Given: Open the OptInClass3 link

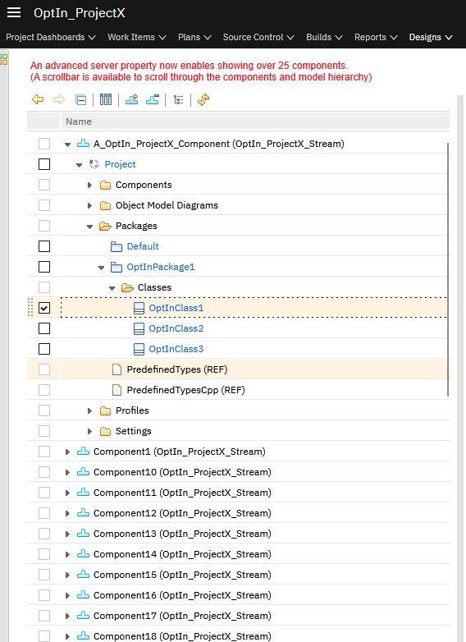Looking at the screenshot, I should (x=176, y=349).
